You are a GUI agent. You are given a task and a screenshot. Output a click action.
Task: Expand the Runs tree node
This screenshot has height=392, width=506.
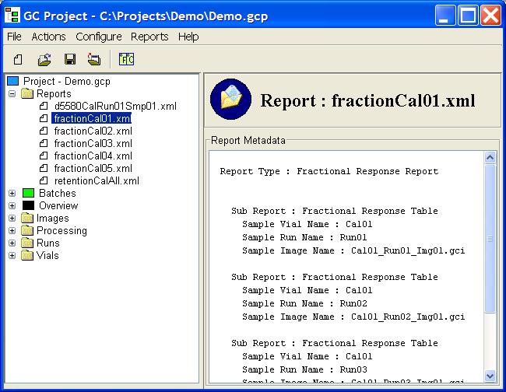(x=12, y=243)
